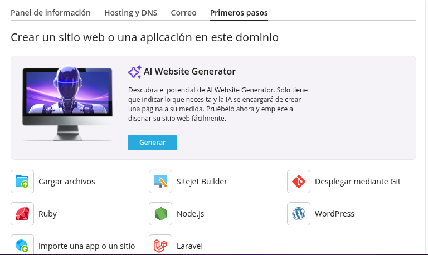Click the Sitejet Builder text label

pyautogui.click(x=202, y=182)
